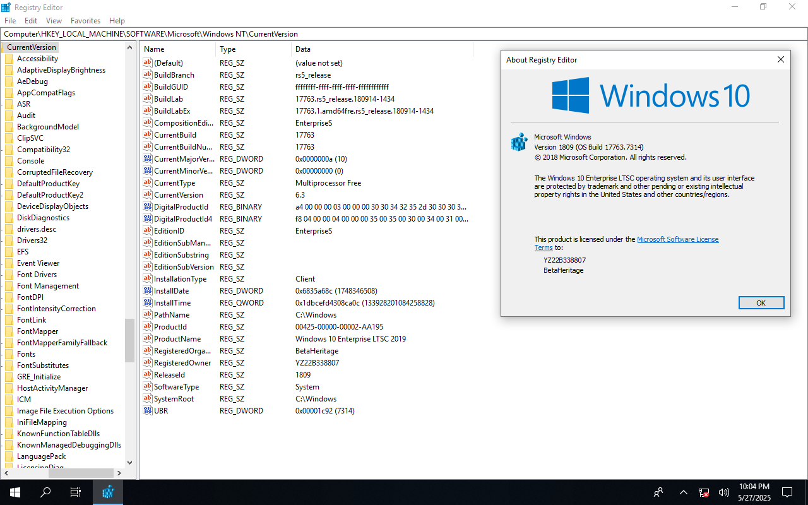This screenshot has height=505, width=808.
Task: Open the Favorites menu
Action: tap(85, 21)
